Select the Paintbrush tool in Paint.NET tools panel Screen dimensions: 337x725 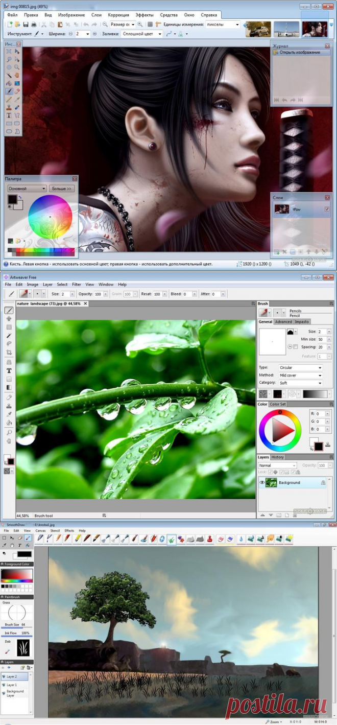(x=9, y=91)
